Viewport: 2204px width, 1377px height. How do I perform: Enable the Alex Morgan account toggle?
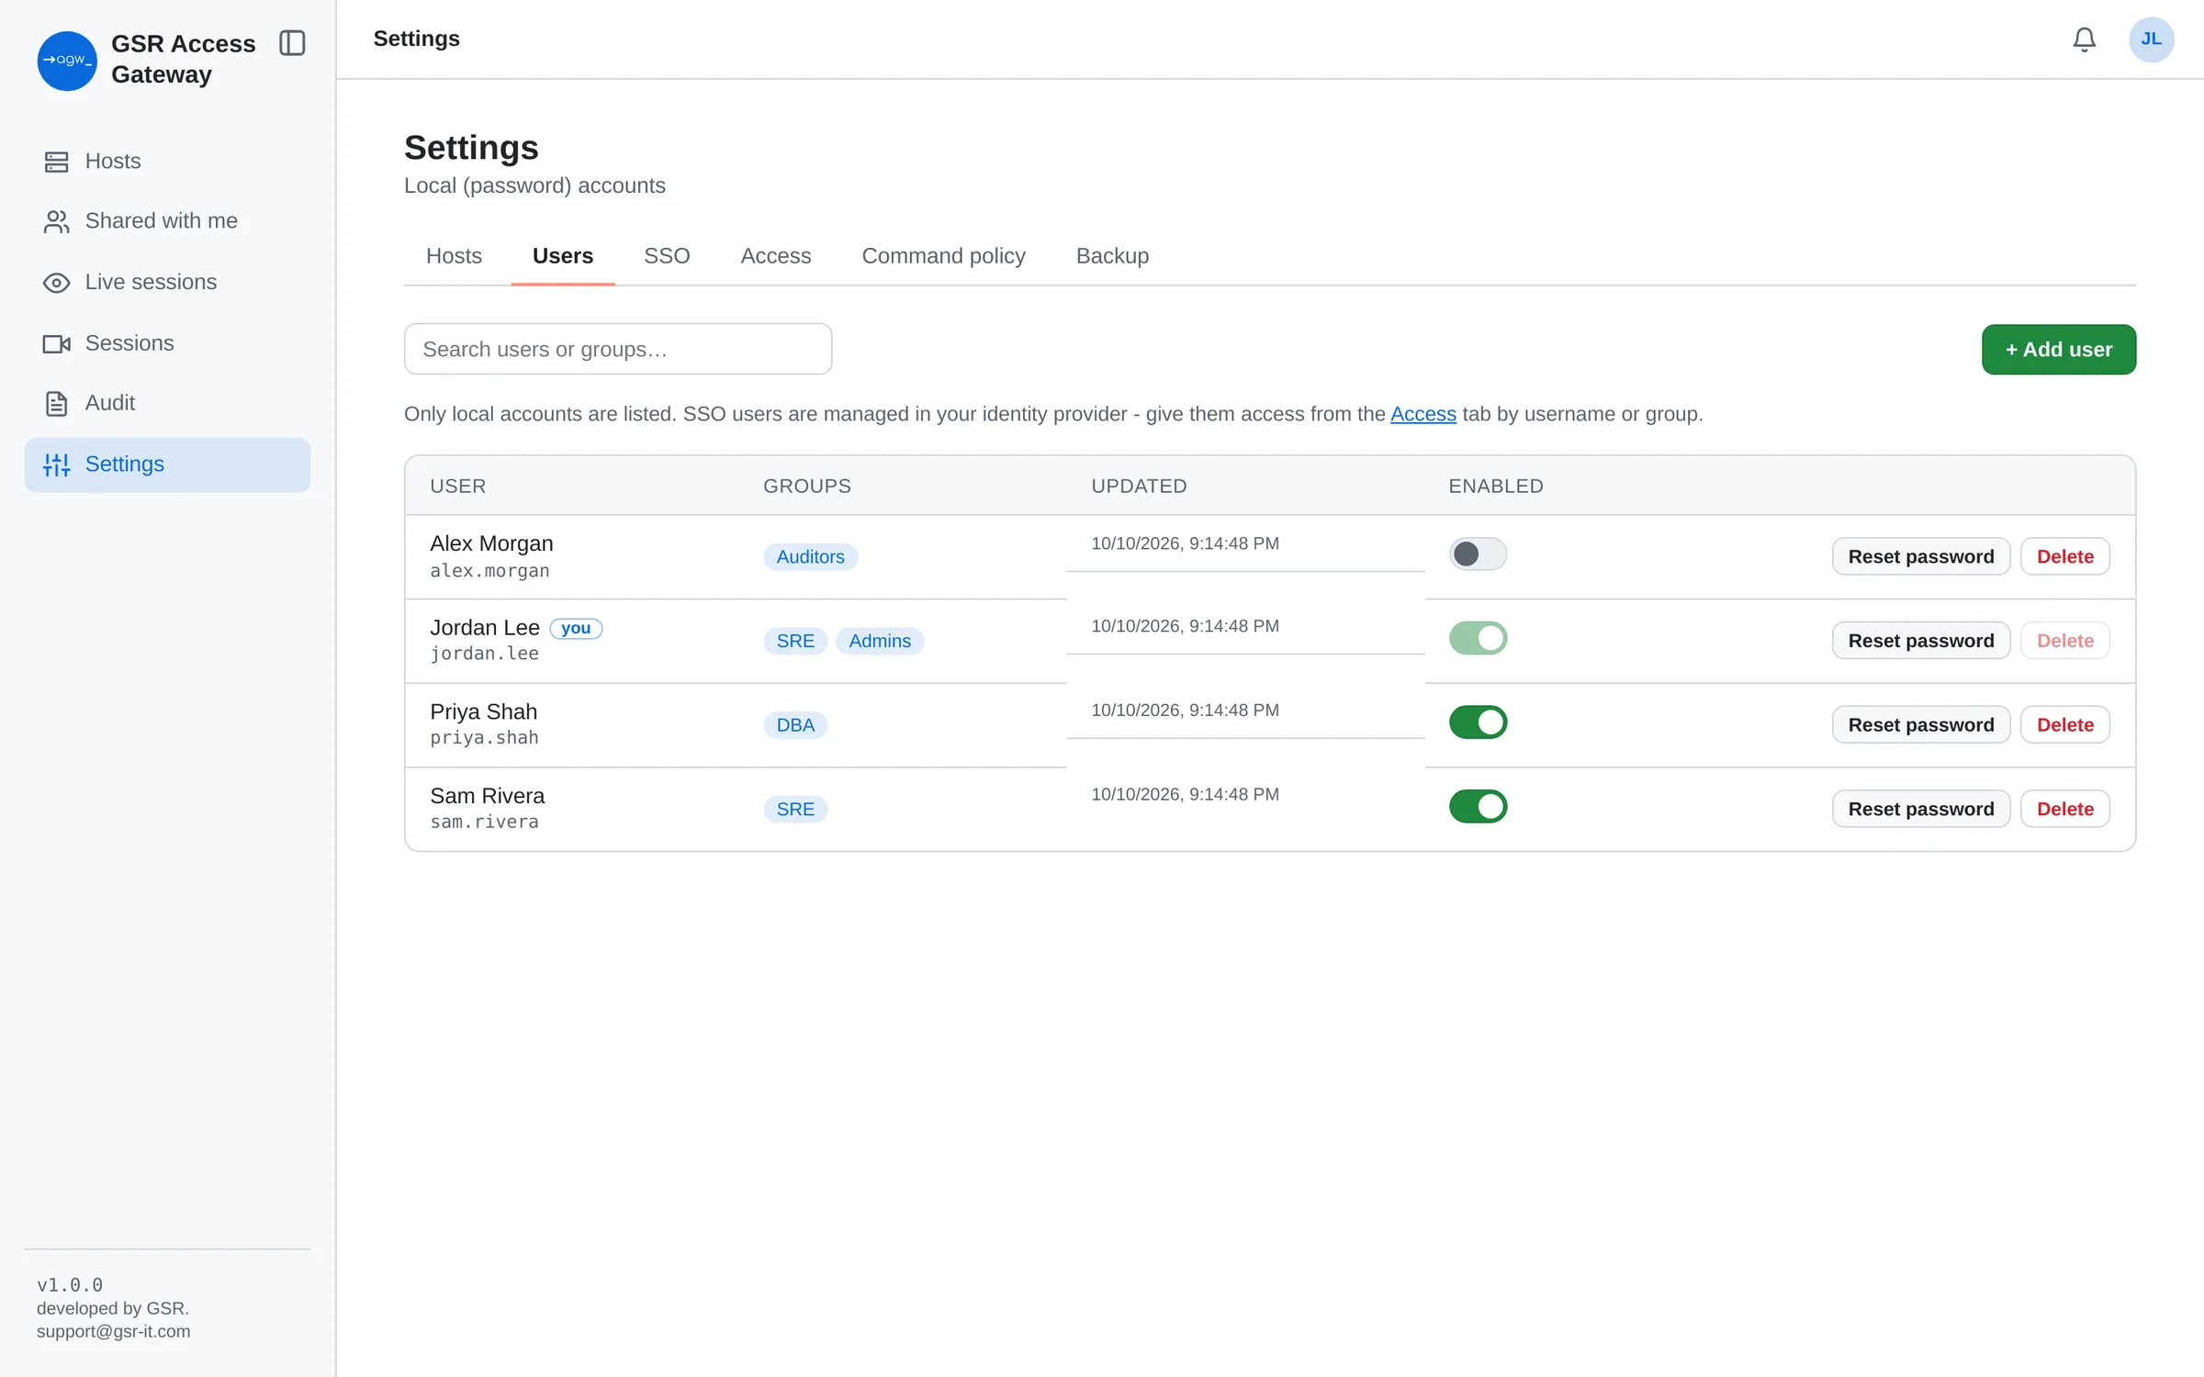(1478, 554)
